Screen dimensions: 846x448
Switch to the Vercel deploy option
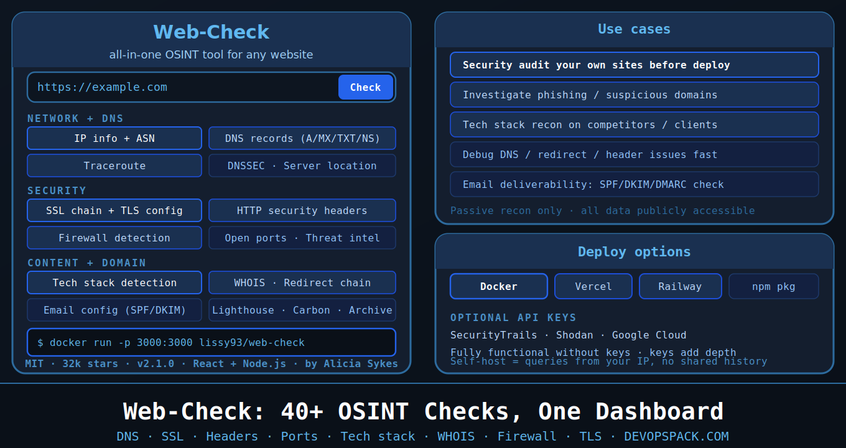point(593,286)
